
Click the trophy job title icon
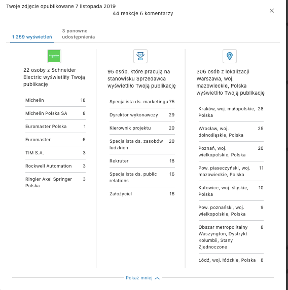140,56
